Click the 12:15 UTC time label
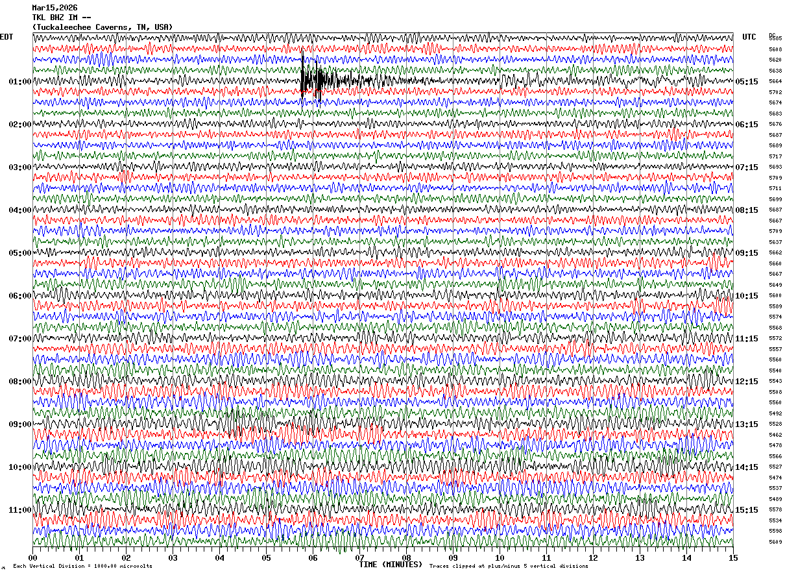 tap(747, 382)
